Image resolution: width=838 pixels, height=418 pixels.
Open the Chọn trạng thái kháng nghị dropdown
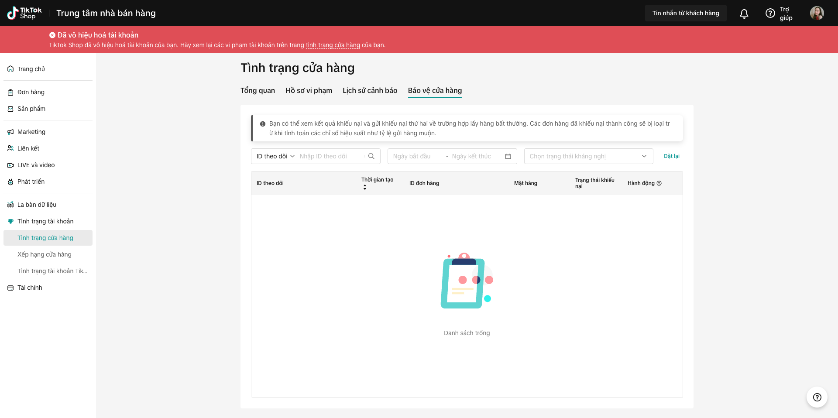point(588,156)
